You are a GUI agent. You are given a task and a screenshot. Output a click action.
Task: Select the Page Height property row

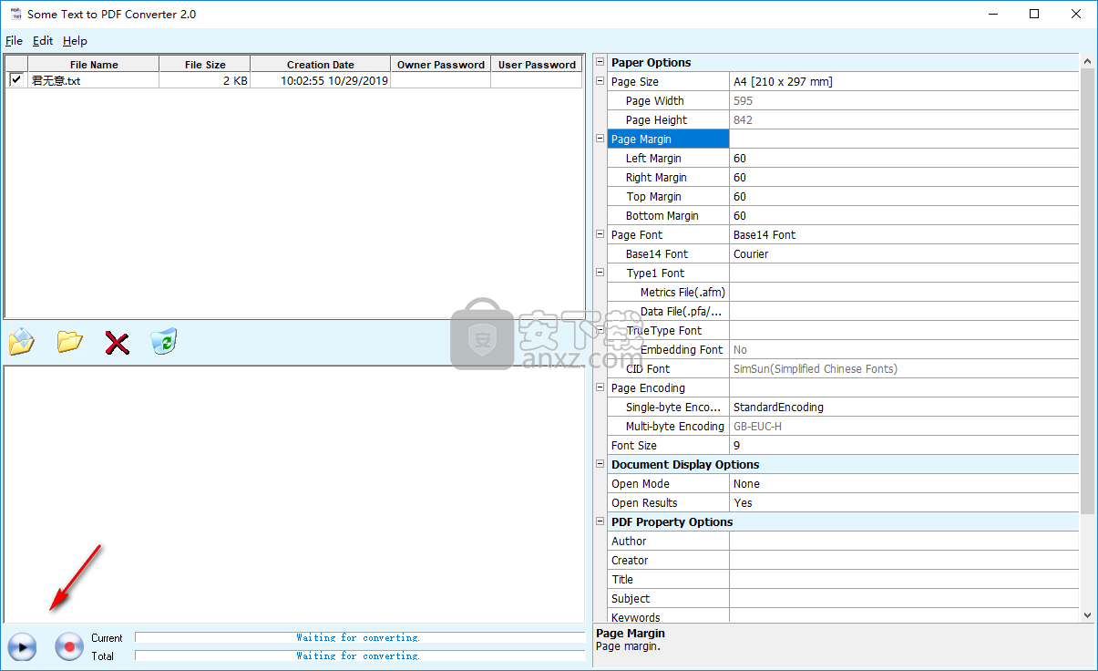tap(843, 119)
